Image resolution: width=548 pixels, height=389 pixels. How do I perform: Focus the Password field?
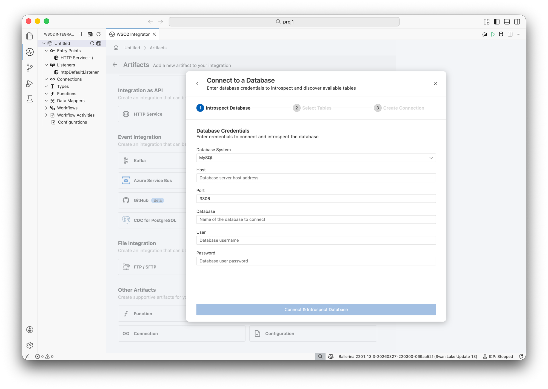click(316, 261)
